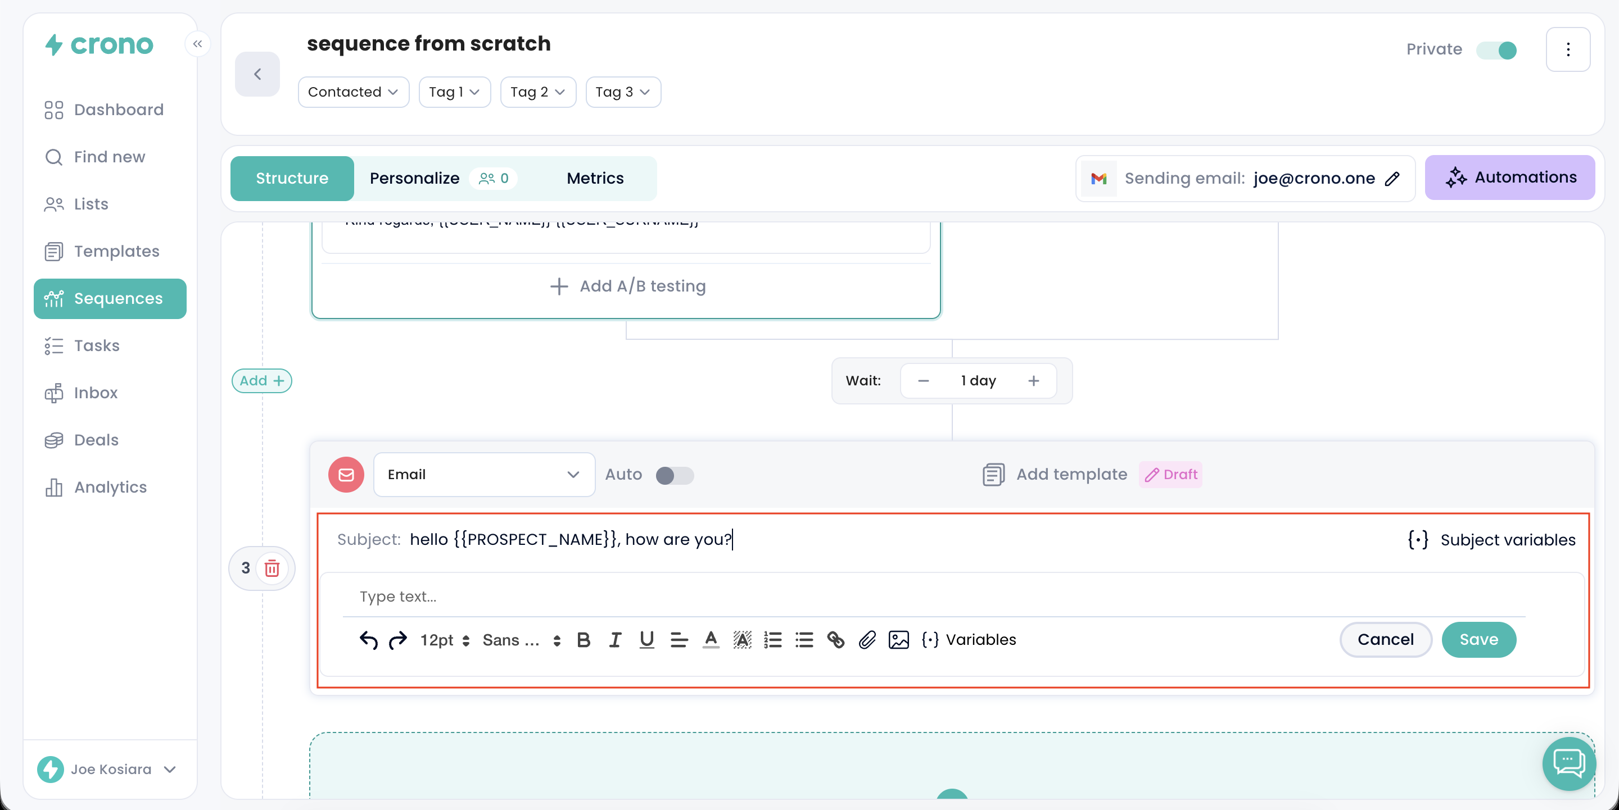Click the numbered list icon
The width and height of the screenshot is (1619, 810).
[772, 640]
